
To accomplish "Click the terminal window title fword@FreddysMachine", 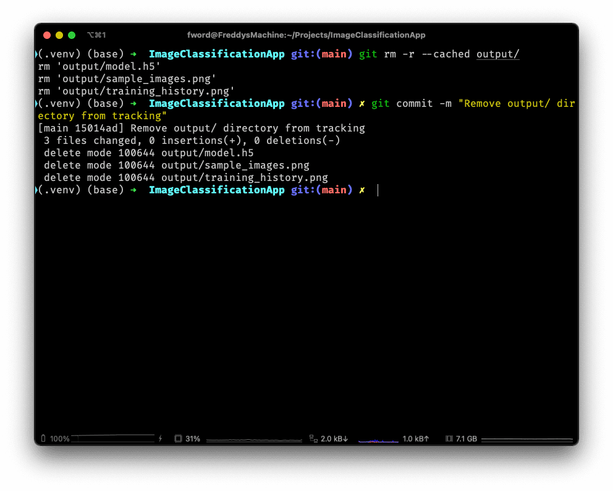I will [306, 35].
